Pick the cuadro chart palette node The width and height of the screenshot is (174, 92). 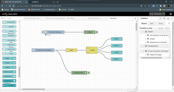[9, 67]
